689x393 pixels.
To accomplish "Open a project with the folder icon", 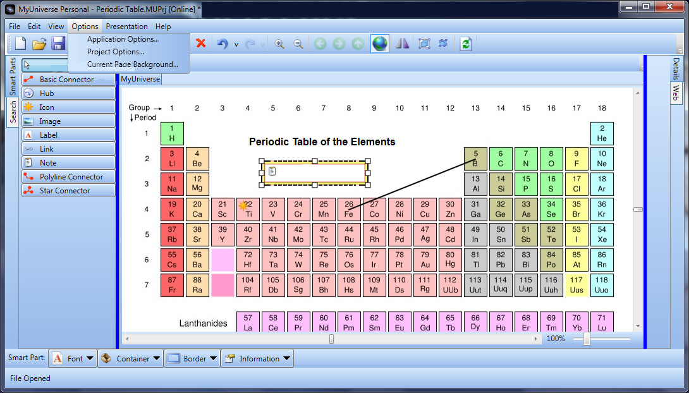I will point(39,44).
